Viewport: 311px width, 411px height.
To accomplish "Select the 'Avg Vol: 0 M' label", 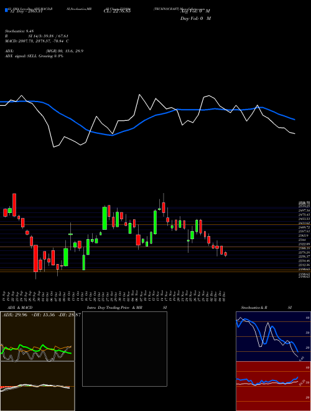I will [195, 11].
